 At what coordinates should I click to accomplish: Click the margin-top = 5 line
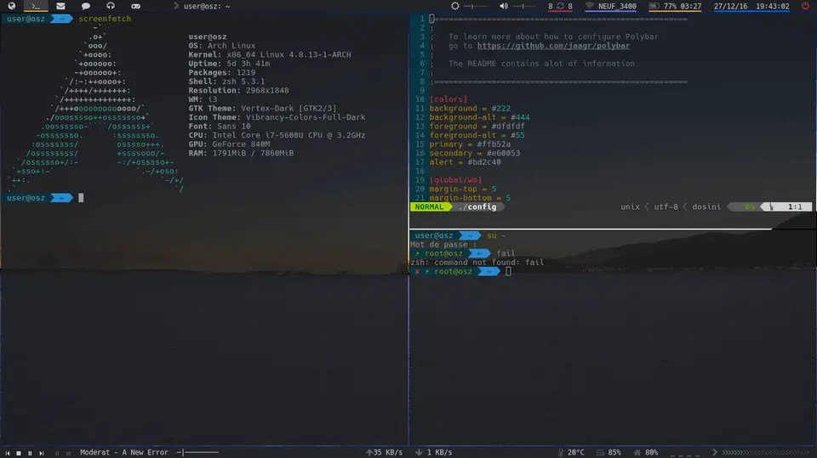[x=463, y=189]
